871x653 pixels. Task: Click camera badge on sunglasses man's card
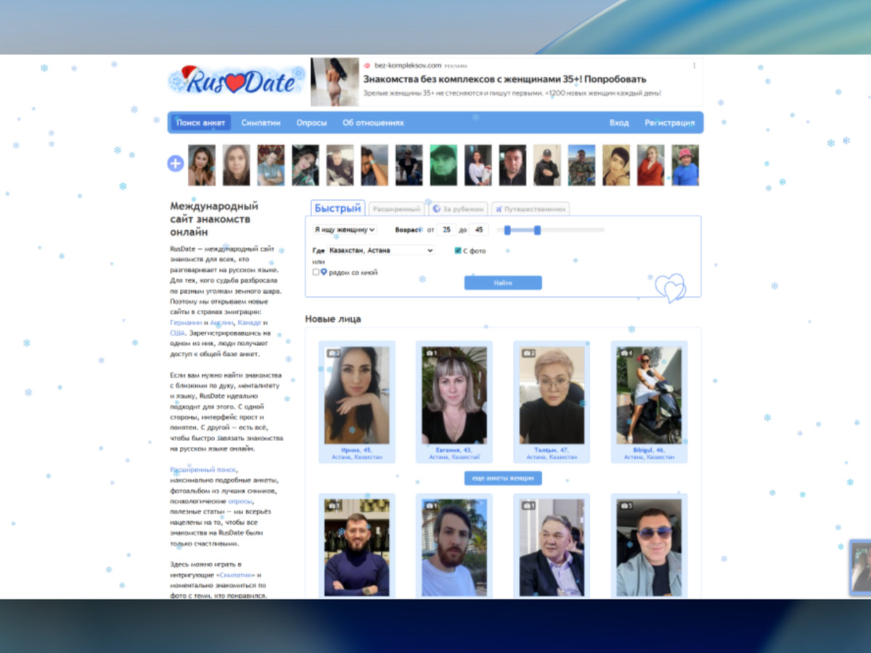[x=626, y=505]
